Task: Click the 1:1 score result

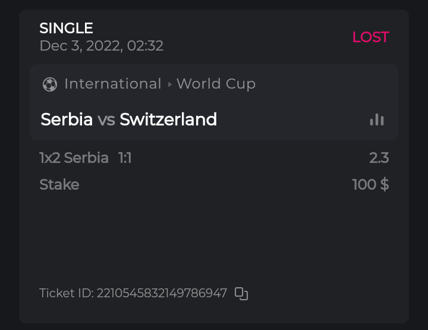Action: [x=125, y=158]
